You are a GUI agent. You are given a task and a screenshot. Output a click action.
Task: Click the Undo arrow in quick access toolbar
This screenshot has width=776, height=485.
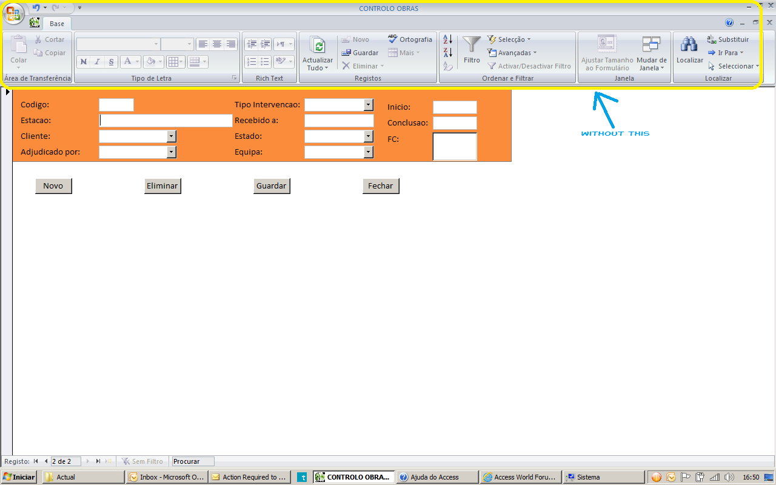pyautogui.click(x=36, y=8)
